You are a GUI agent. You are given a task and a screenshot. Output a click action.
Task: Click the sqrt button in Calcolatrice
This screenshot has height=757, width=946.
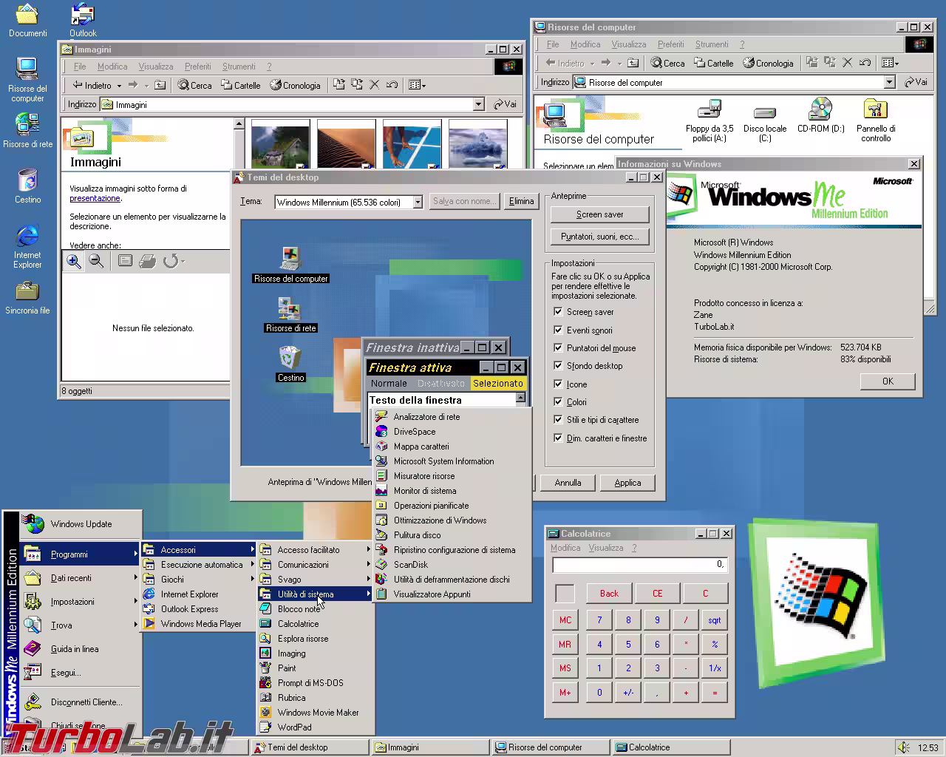point(714,620)
